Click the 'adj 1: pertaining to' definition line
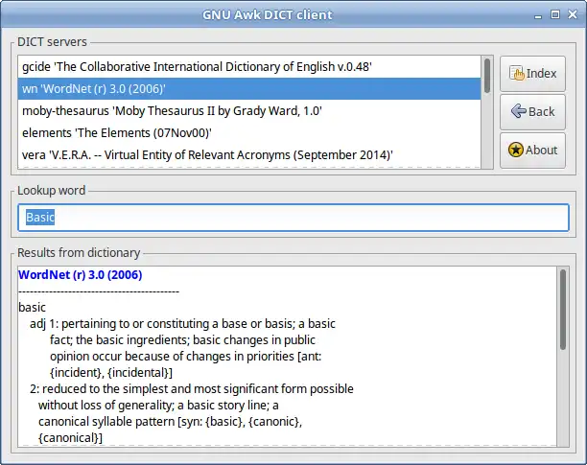Screen dimensions: 587x465 [182, 324]
